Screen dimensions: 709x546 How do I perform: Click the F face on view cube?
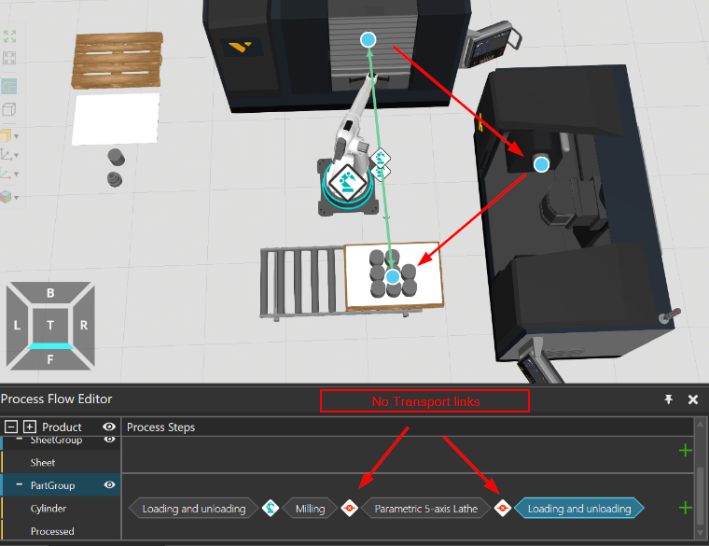pyautogui.click(x=50, y=359)
